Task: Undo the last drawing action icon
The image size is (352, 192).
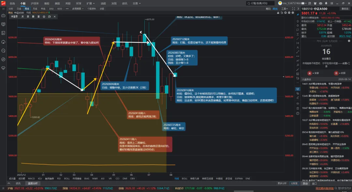Action: coord(282,13)
